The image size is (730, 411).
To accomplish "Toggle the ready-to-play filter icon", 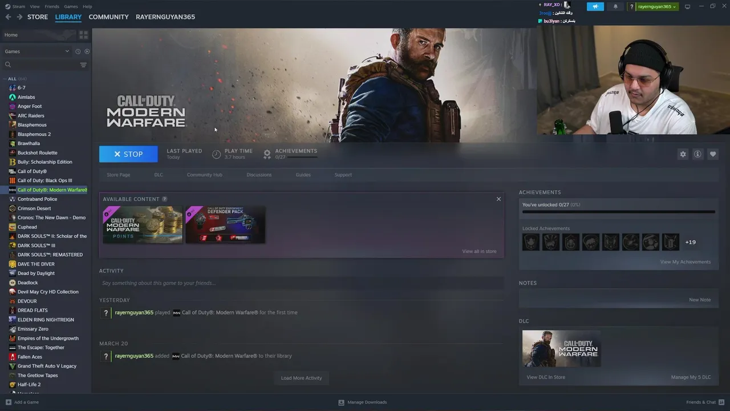I will [x=87, y=51].
